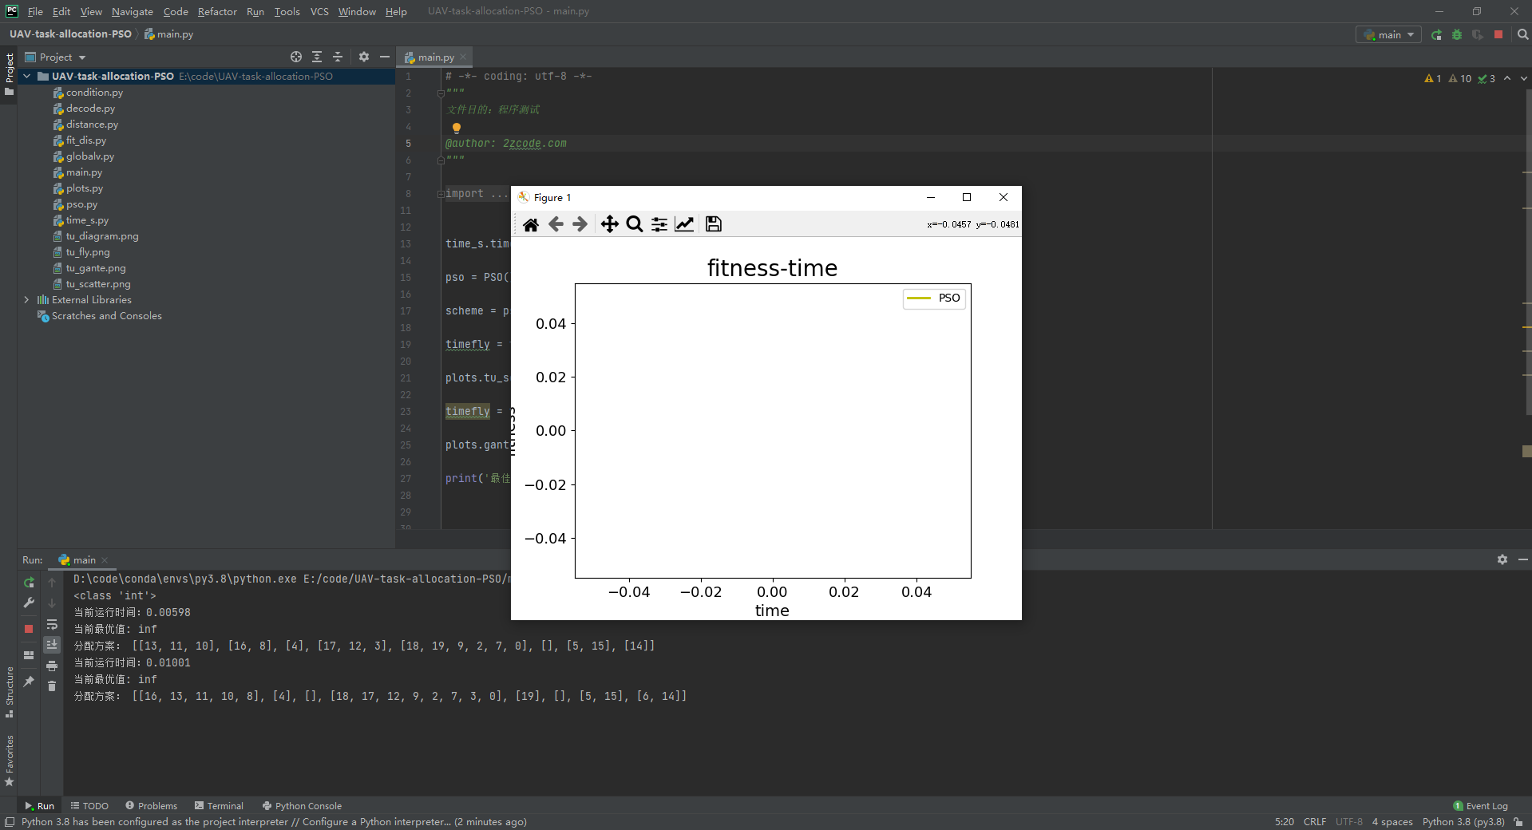Click the top toolbar rerun icon

click(x=1437, y=34)
